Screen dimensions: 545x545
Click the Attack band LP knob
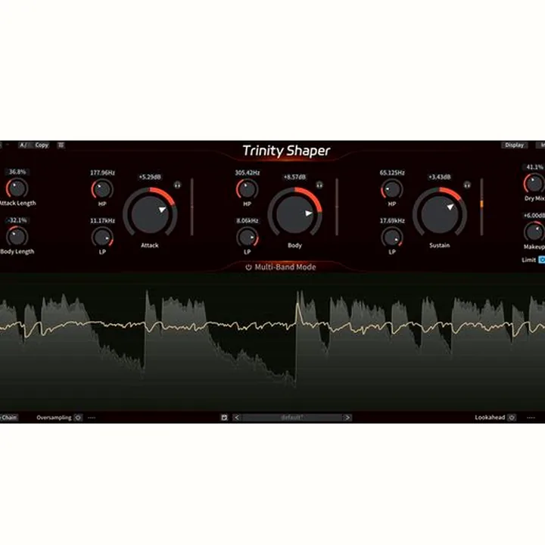[x=102, y=238]
